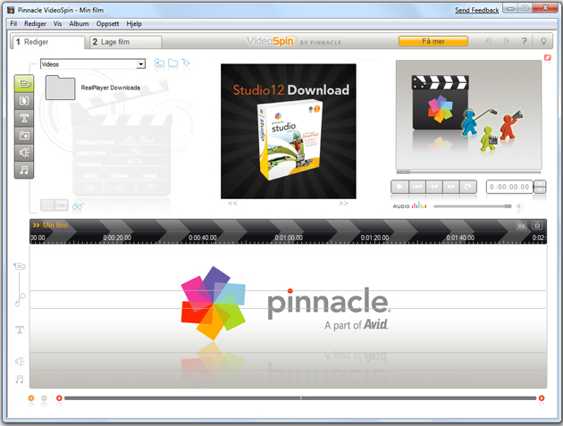Switch to the Rediger tab
Image resolution: width=563 pixels, height=426 pixels.
pos(47,42)
